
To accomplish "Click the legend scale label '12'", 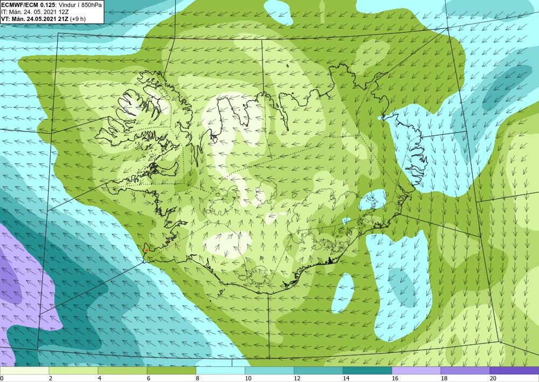I will [x=297, y=379].
